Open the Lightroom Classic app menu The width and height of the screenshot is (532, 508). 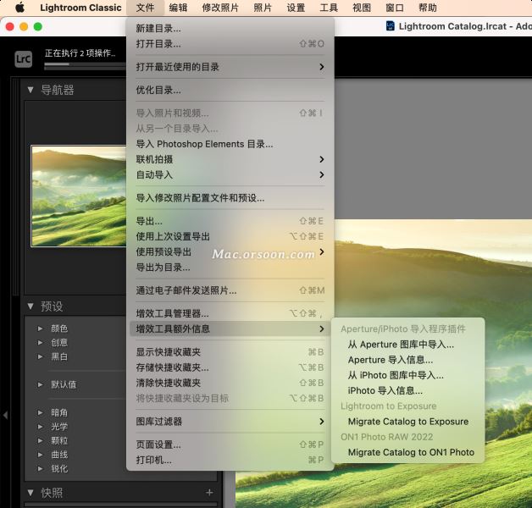pos(80,8)
